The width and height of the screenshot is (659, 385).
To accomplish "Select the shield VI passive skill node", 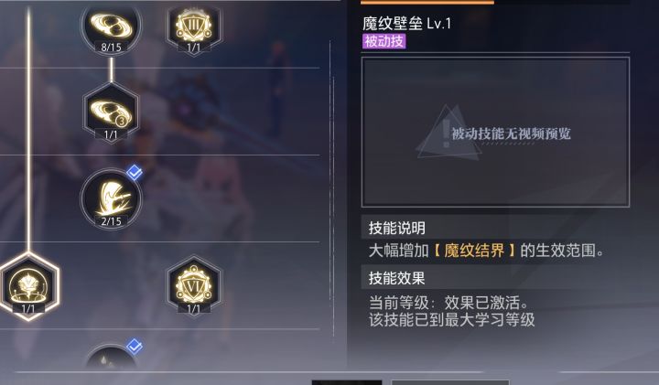I will click(x=194, y=286).
